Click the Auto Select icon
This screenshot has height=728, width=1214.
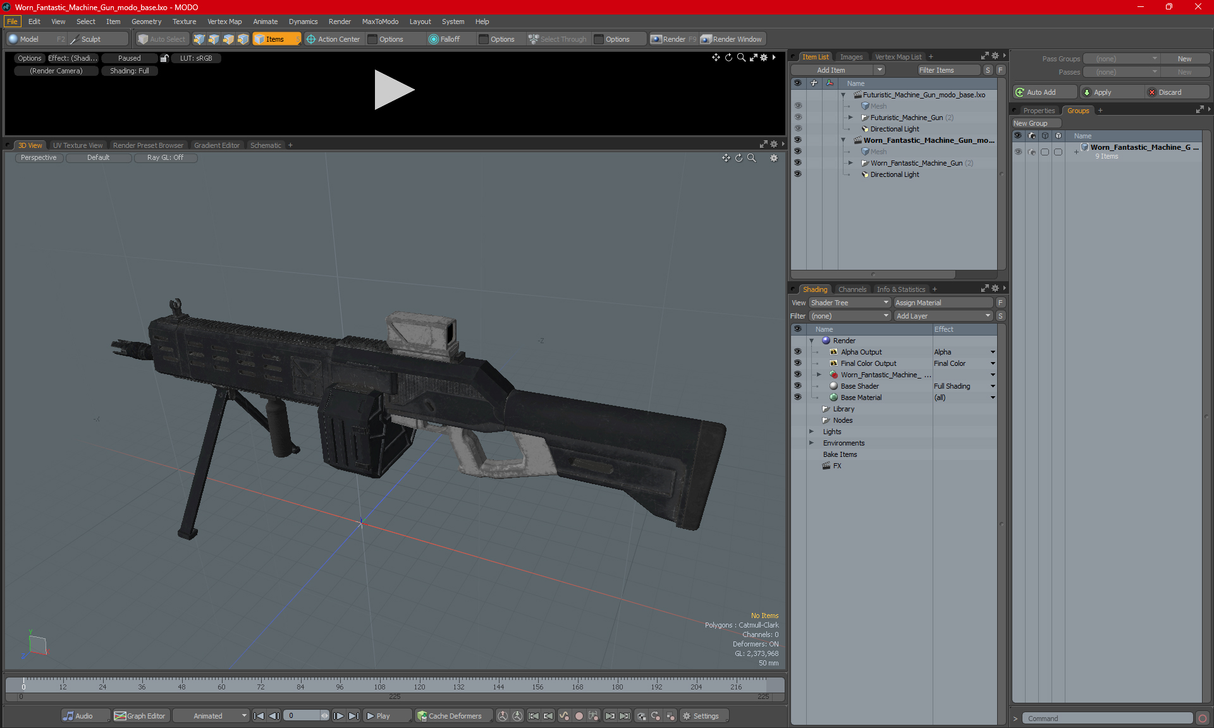(143, 39)
